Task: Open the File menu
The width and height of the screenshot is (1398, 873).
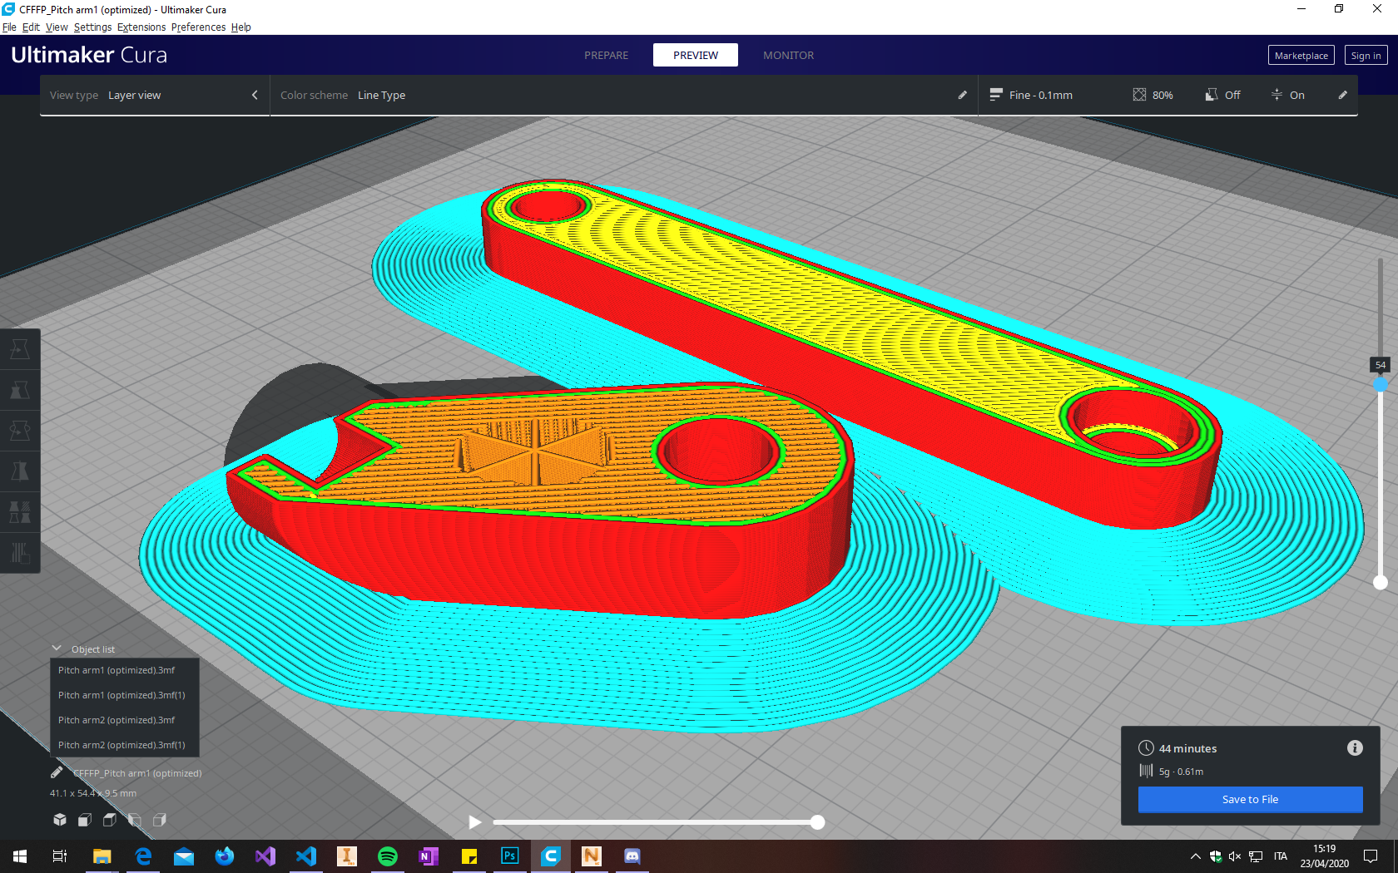Action: [x=9, y=27]
